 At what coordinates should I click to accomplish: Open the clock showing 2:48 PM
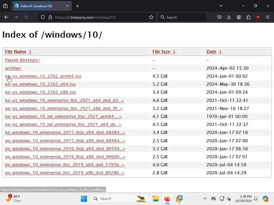[x=243, y=199]
